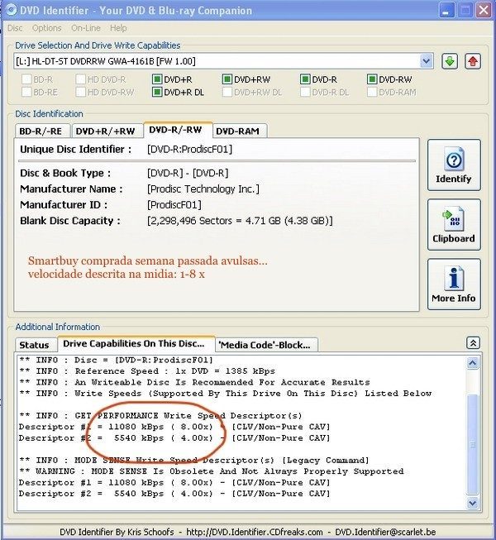Toggle the DVD-RW checkbox
The height and width of the screenshot is (540, 496).
pos(372,79)
